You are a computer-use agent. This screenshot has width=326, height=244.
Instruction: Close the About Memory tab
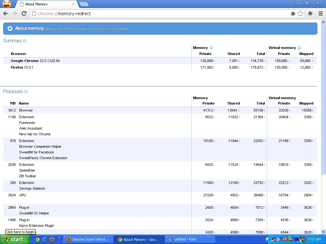click(73, 4)
